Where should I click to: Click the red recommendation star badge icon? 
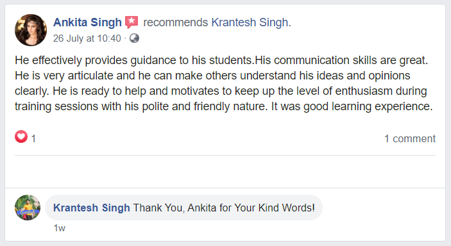point(132,22)
